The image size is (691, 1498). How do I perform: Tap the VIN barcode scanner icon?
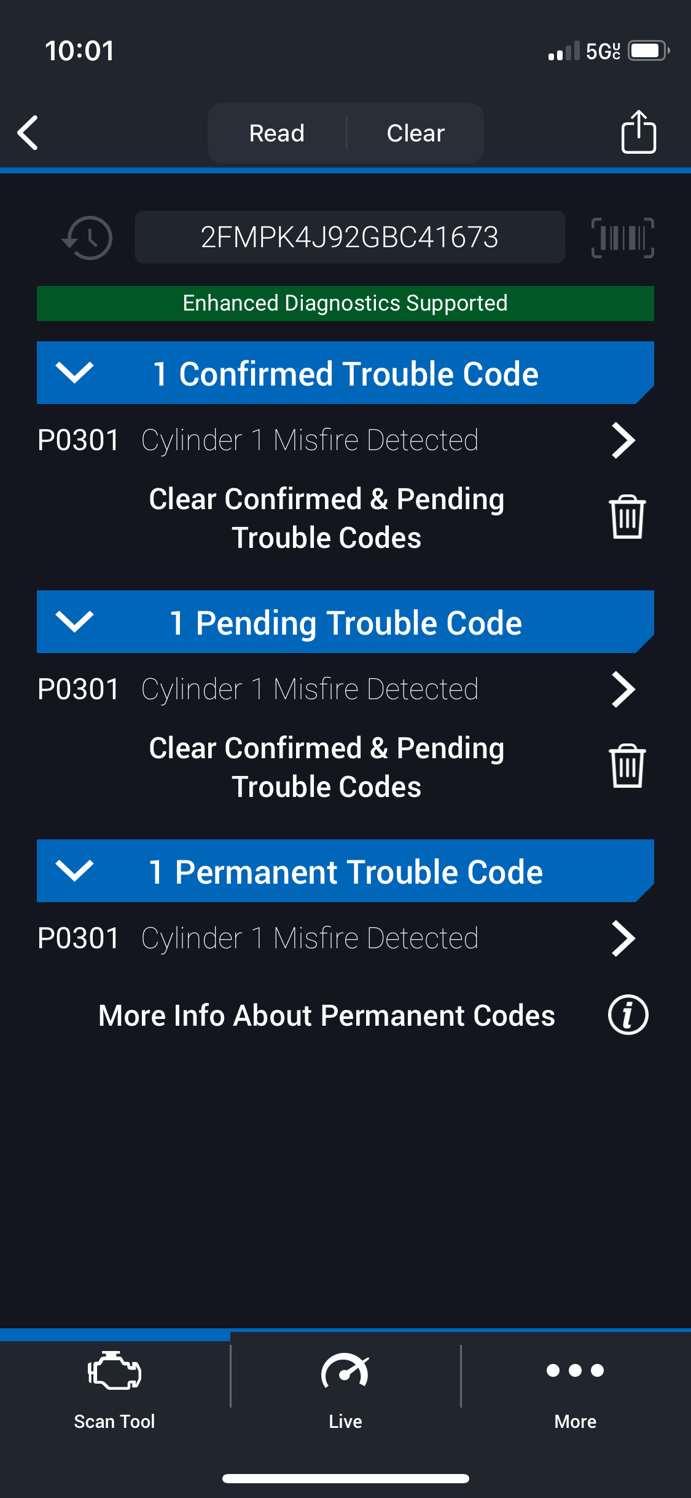pos(622,237)
